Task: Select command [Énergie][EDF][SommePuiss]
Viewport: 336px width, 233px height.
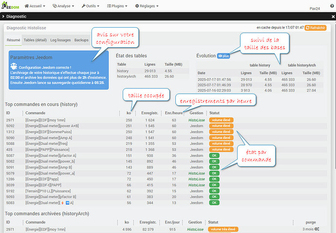Action: (x=49, y=132)
